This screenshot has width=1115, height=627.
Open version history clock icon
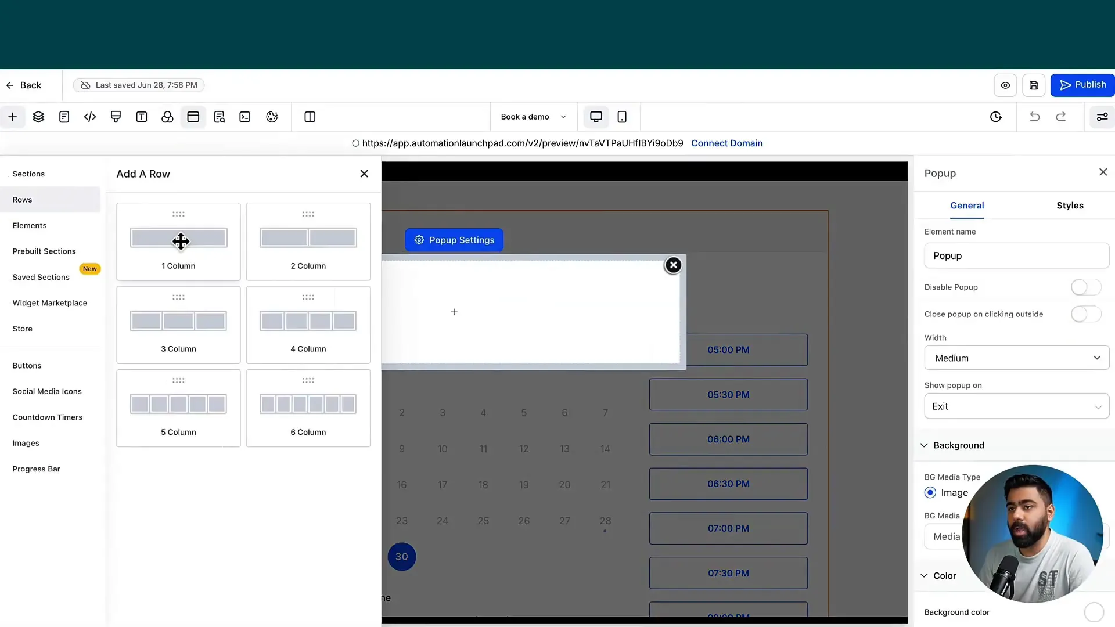click(995, 117)
